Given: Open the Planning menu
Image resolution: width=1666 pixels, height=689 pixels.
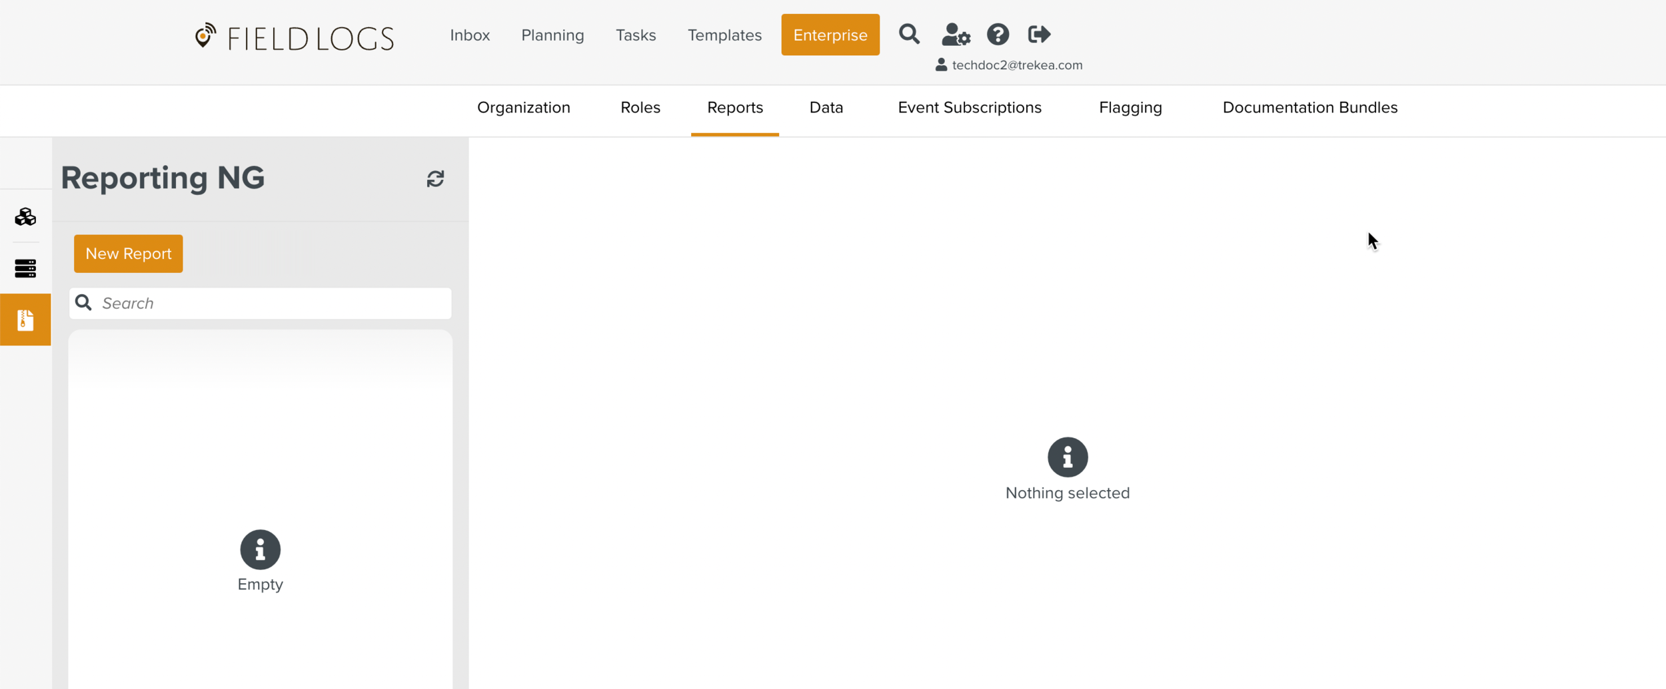Looking at the screenshot, I should [x=552, y=35].
